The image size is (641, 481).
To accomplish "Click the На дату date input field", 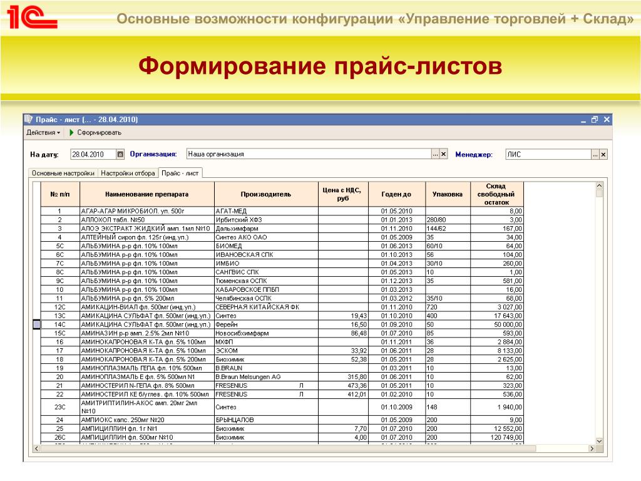I will 93,154.
